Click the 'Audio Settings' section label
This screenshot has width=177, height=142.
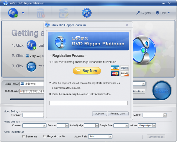tap(12, 122)
